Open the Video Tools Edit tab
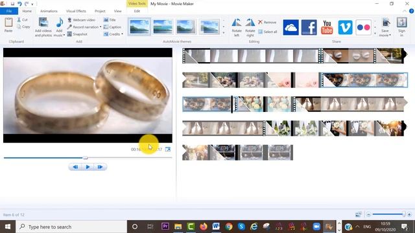The image size is (415, 233). click(x=137, y=11)
